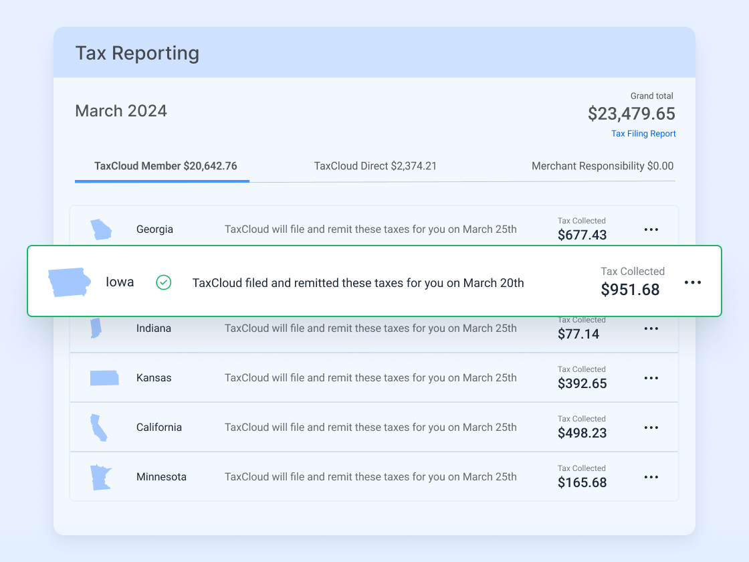This screenshot has height=562, width=749.
Task: Open the actions menu for Georgia
Action: (x=651, y=229)
